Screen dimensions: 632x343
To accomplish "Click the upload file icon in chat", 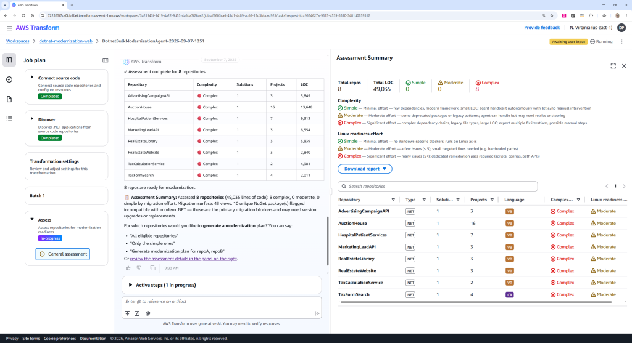I will pos(127,313).
